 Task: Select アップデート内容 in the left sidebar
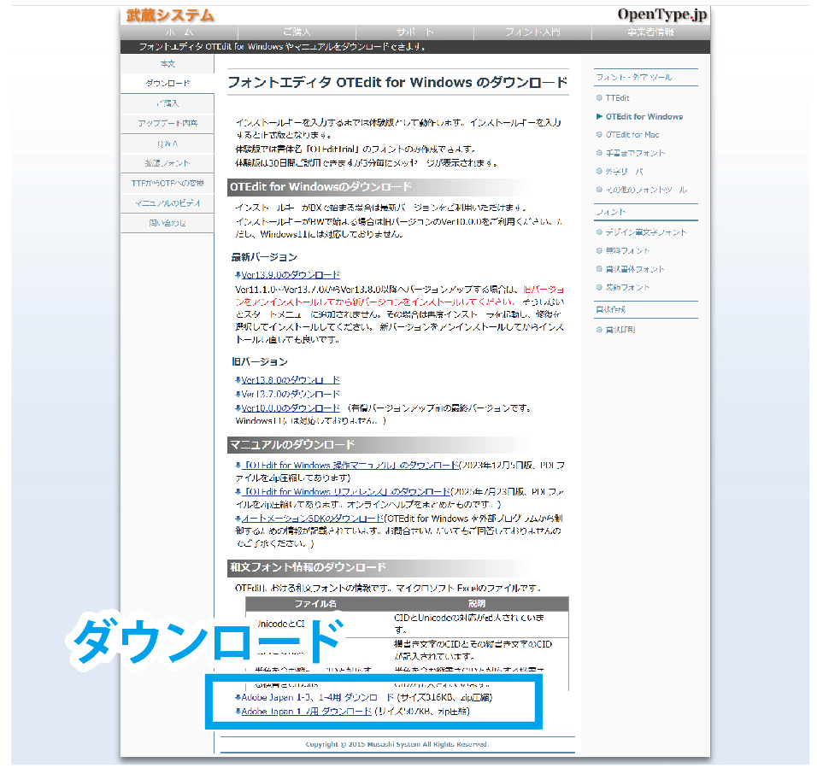tap(168, 124)
